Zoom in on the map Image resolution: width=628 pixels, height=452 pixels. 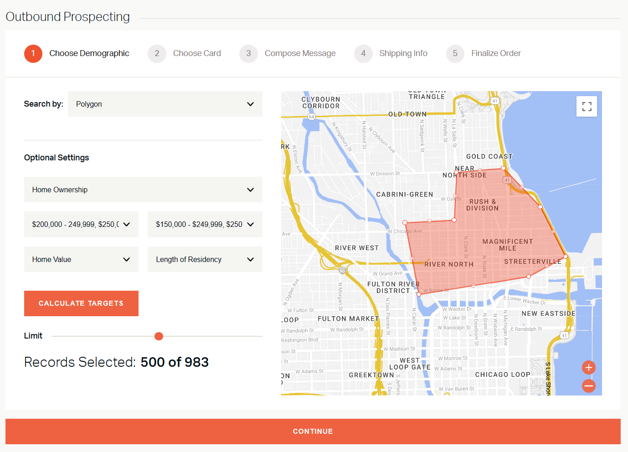tap(588, 367)
